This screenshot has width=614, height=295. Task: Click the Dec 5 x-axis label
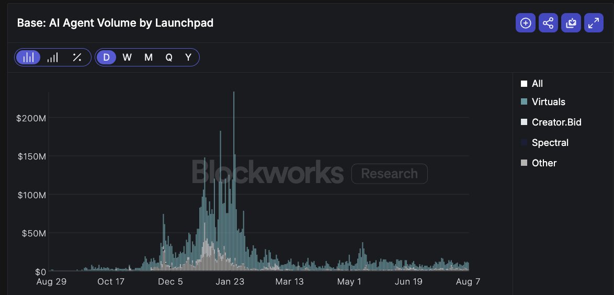pyautogui.click(x=170, y=282)
